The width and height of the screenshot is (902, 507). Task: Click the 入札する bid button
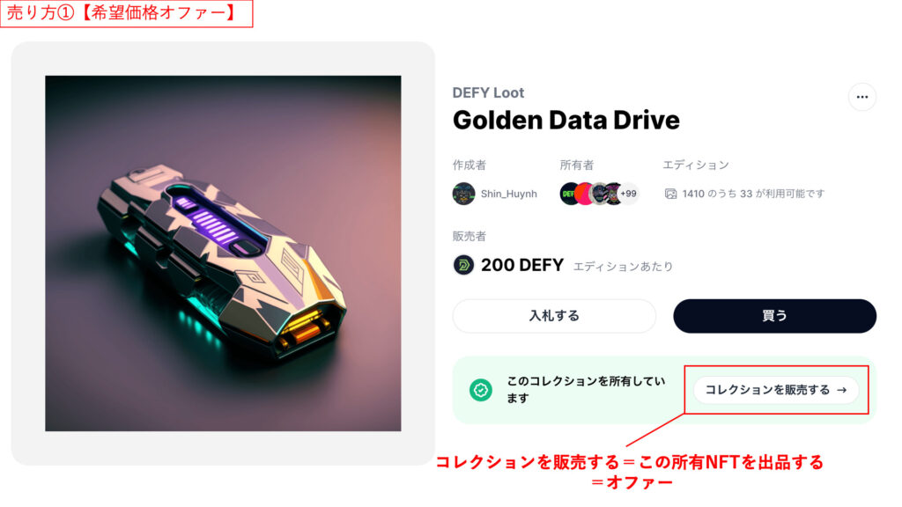[554, 316]
